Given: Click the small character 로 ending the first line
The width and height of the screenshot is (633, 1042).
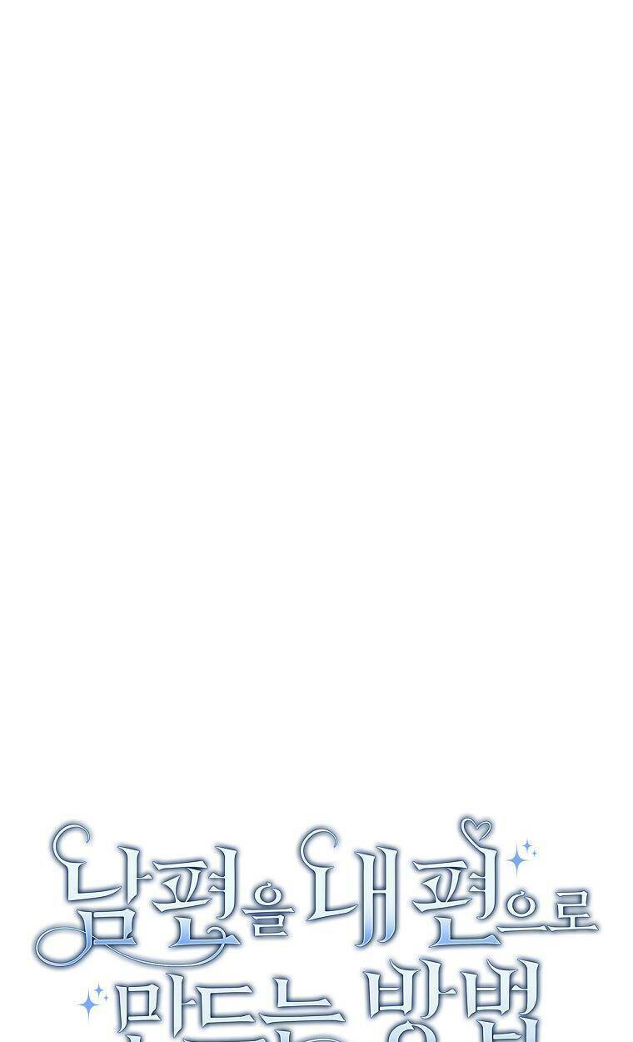Looking at the screenshot, I should 572,910.
